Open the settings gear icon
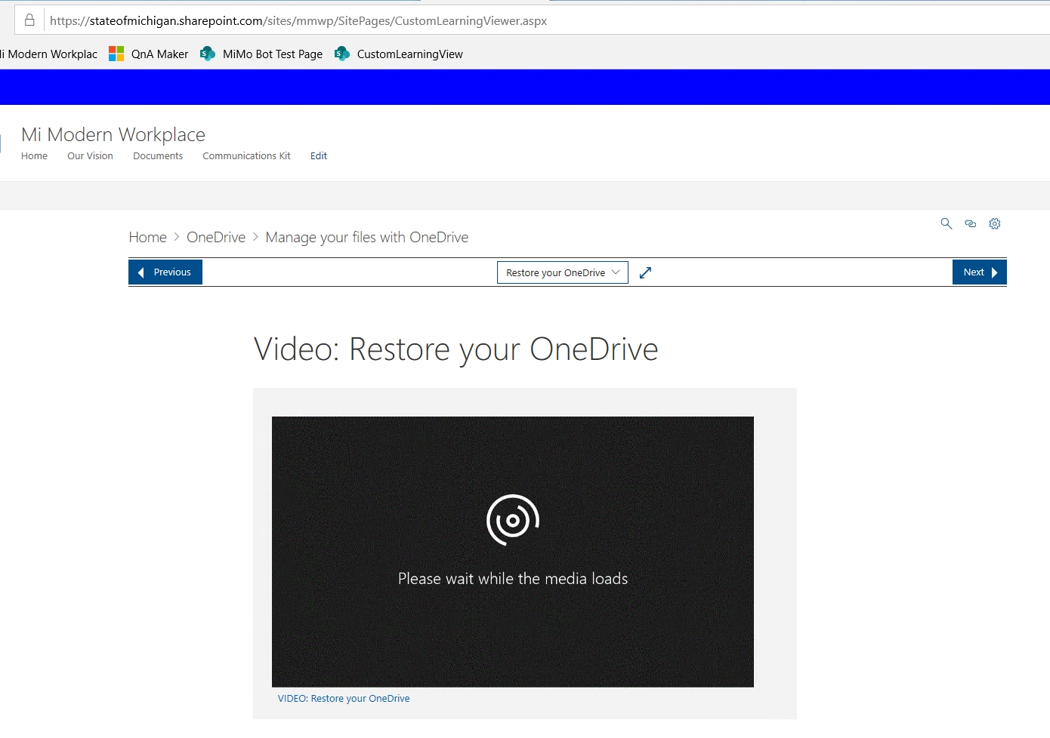The width and height of the screenshot is (1050, 738). [995, 223]
